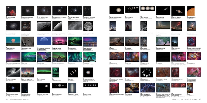This screenshot has height=103, width=207.
Task: Click caption text 'Serpens: A Mosaic'
Action: tap(113, 64)
